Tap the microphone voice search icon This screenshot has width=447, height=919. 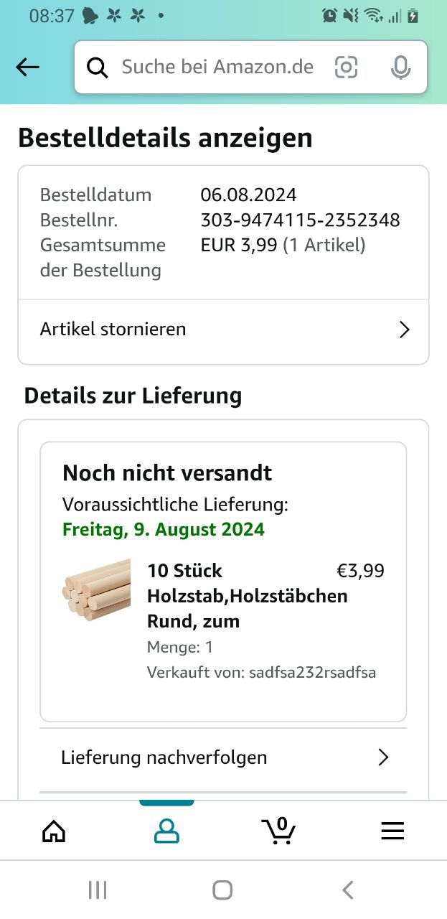[x=400, y=67]
